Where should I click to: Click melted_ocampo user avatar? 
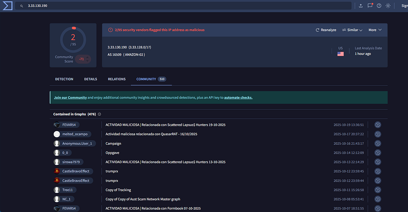[57, 134]
